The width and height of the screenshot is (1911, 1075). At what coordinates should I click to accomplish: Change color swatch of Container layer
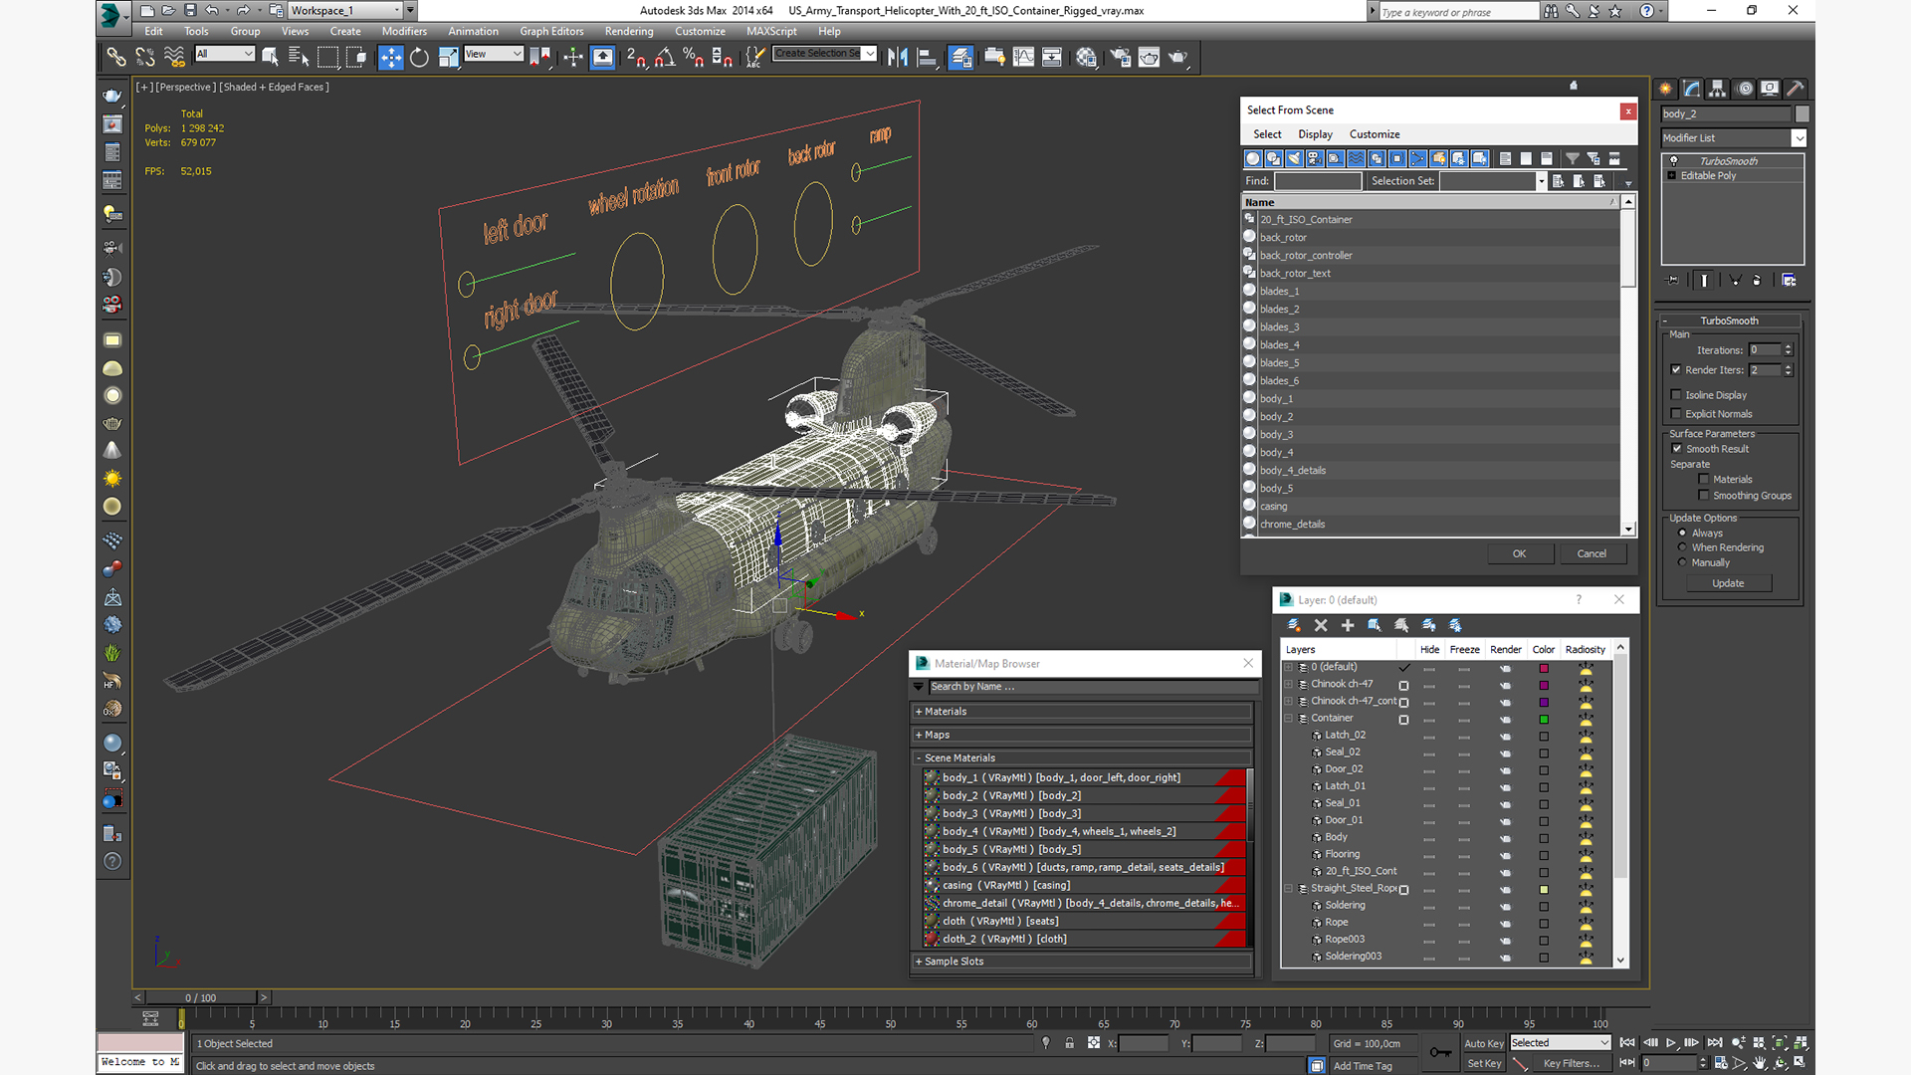click(x=1544, y=719)
